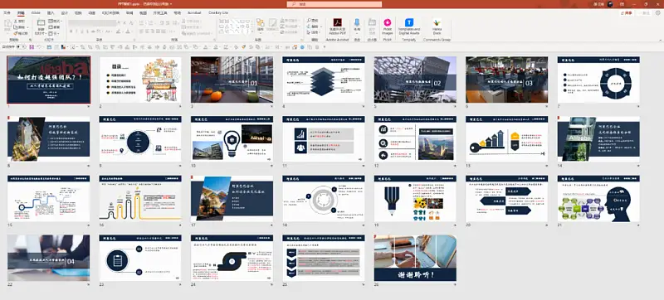Open the iSlide ribbon tab
The width and height of the screenshot is (664, 300).
pos(36,12)
